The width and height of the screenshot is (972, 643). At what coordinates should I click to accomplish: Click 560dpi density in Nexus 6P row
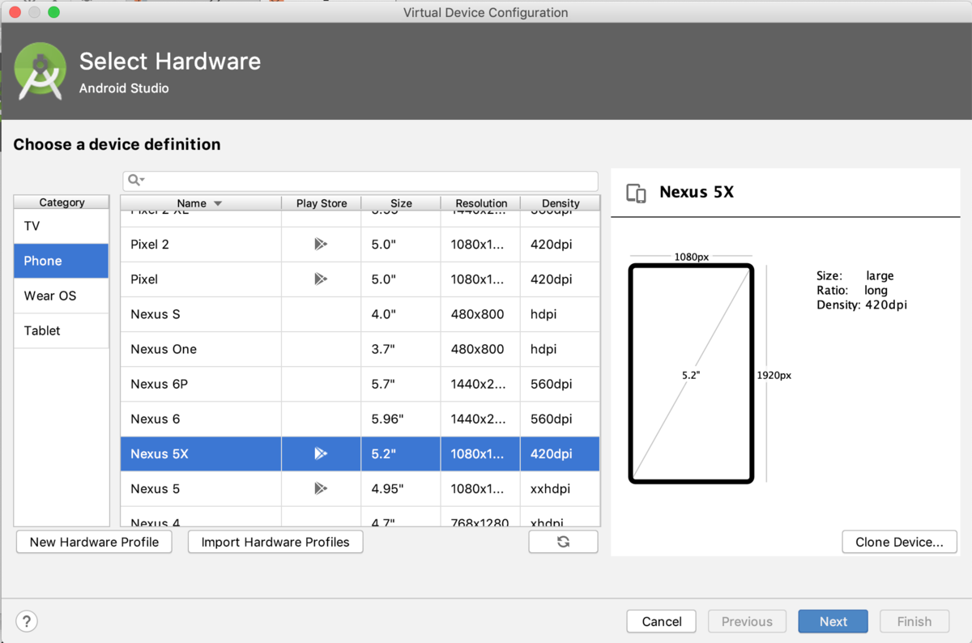pyautogui.click(x=561, y=384)
